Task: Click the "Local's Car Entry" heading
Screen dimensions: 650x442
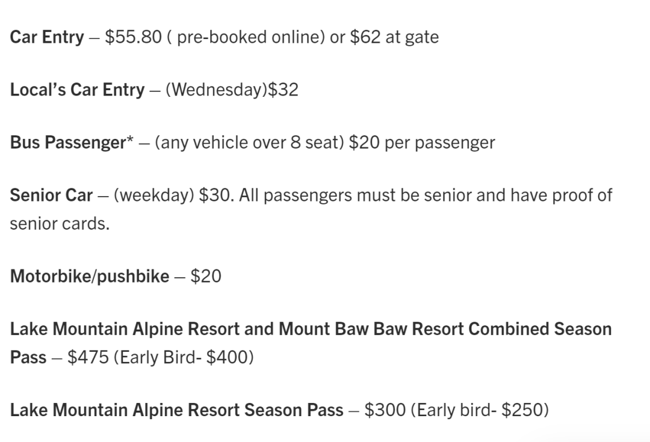Action: (77, 90)
